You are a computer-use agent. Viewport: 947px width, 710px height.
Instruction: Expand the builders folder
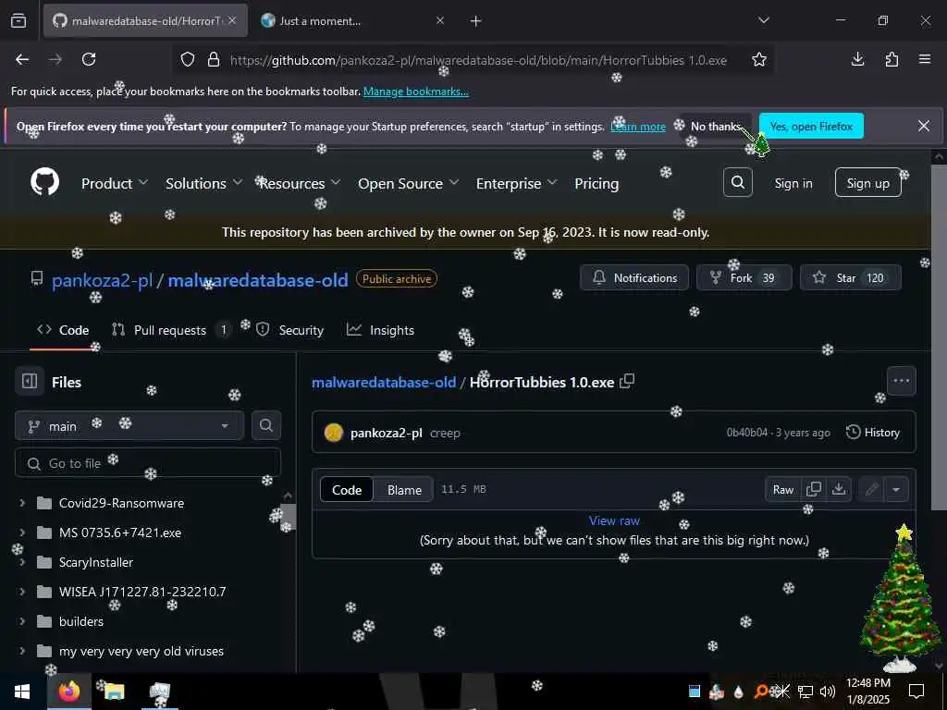22,621
